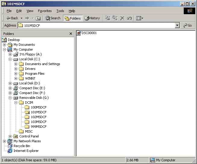Select the Recycle Bin icon
This screenshot has width=197, height=164.
[x=10, y=146]
